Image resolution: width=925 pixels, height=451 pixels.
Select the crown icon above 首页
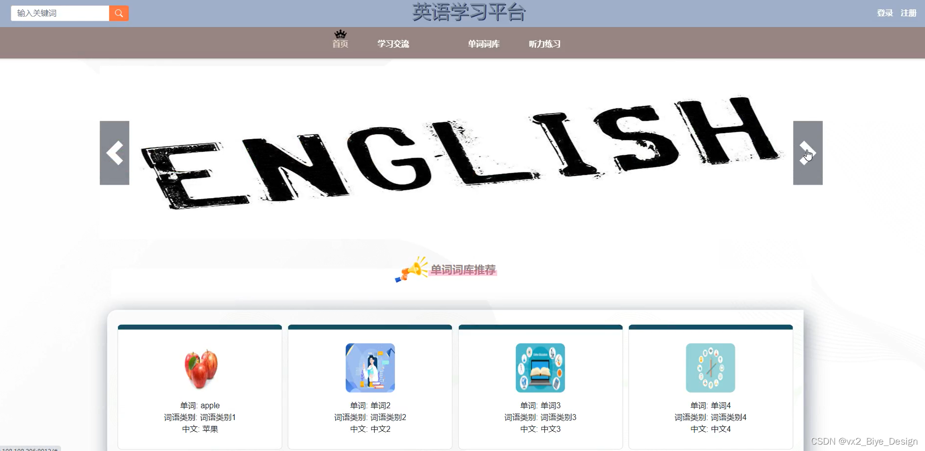(340, 34)
